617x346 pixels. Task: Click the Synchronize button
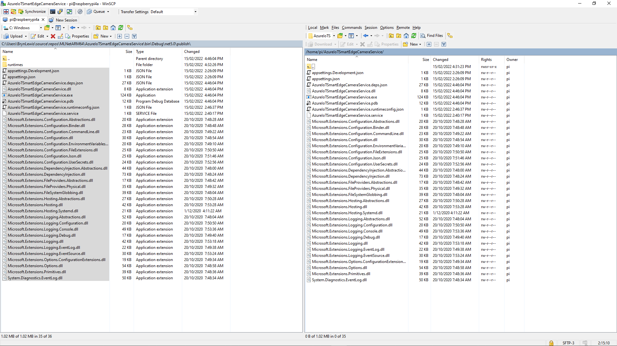(32, 12)
